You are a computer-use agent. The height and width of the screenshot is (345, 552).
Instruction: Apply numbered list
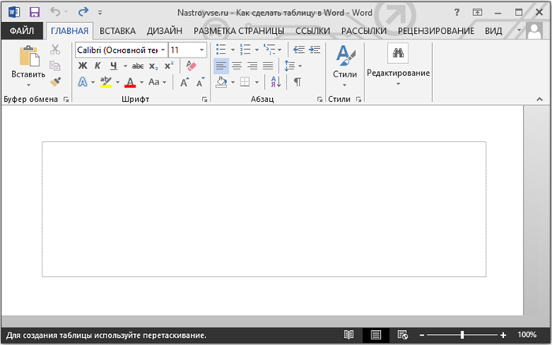(x=245, y=50)
